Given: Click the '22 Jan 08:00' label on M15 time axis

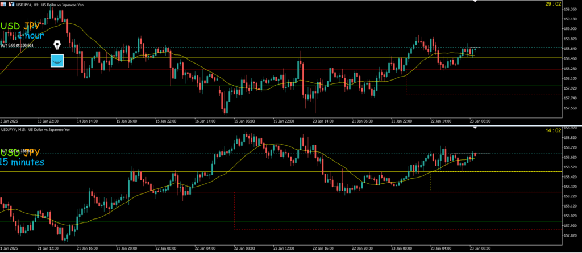Looking at the screenshot, I should (x=243, y=248).
